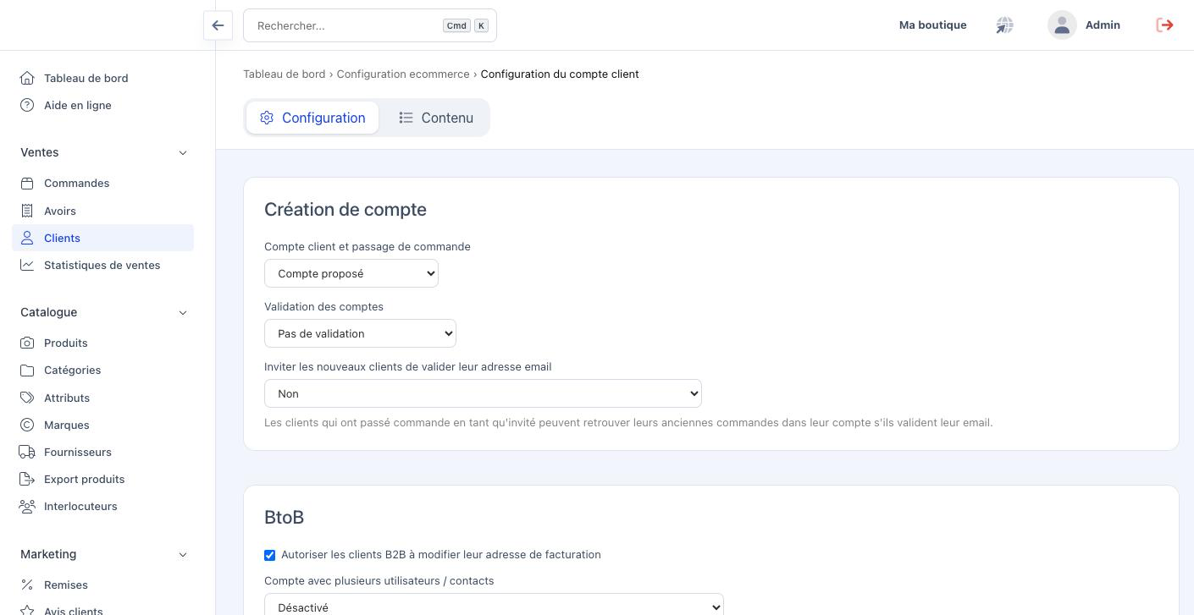Image resolution: width=1194 pixels, height=615 pixels.
Task: Click the globe storefront icon
Action: point(1004,25)
